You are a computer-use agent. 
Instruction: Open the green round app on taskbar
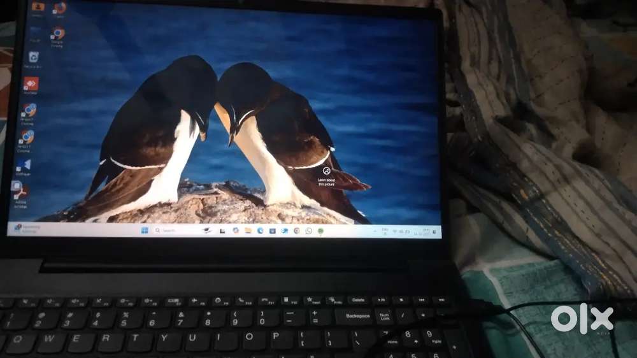tap(320, 231)
